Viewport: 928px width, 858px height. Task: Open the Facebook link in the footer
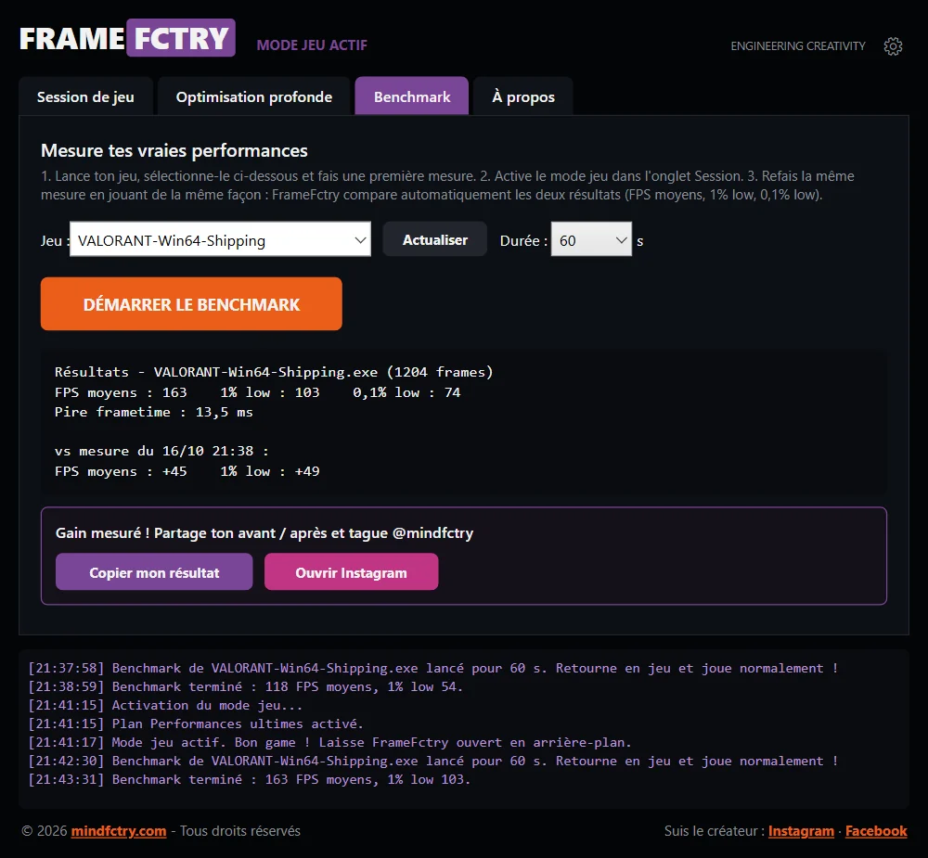[x=876, y=831]
